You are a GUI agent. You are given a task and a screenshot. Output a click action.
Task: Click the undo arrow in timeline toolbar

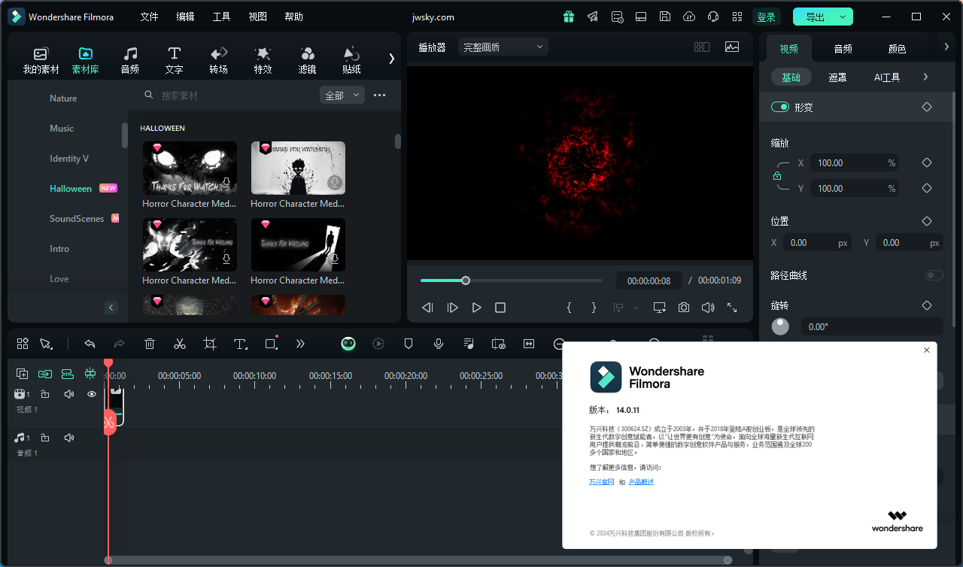tap(90, 344)
